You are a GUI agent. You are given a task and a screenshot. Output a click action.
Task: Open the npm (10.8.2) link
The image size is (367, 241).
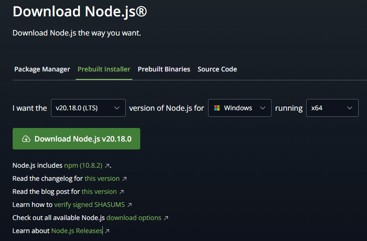coord(83,165)
